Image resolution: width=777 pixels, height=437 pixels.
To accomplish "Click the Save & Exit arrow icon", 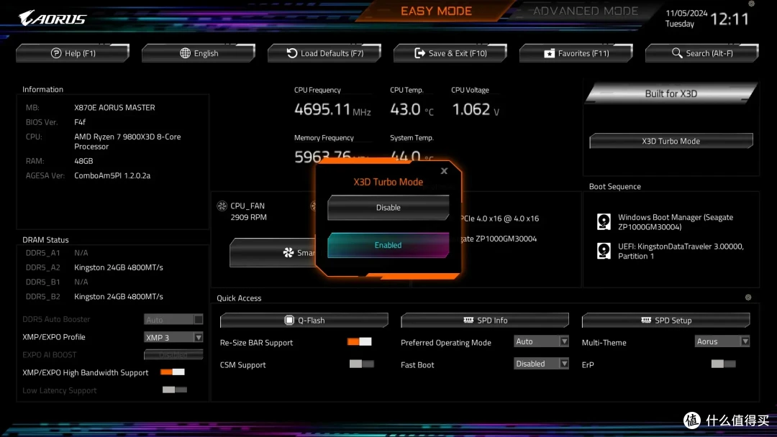I will (419, 53).
